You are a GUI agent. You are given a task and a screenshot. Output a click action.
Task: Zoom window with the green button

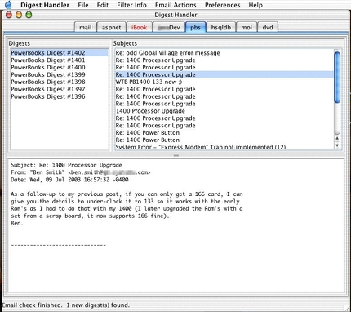(29, 15)
